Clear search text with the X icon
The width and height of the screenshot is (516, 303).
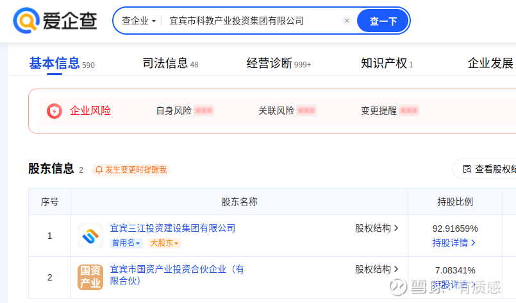(x=347, y=21)
